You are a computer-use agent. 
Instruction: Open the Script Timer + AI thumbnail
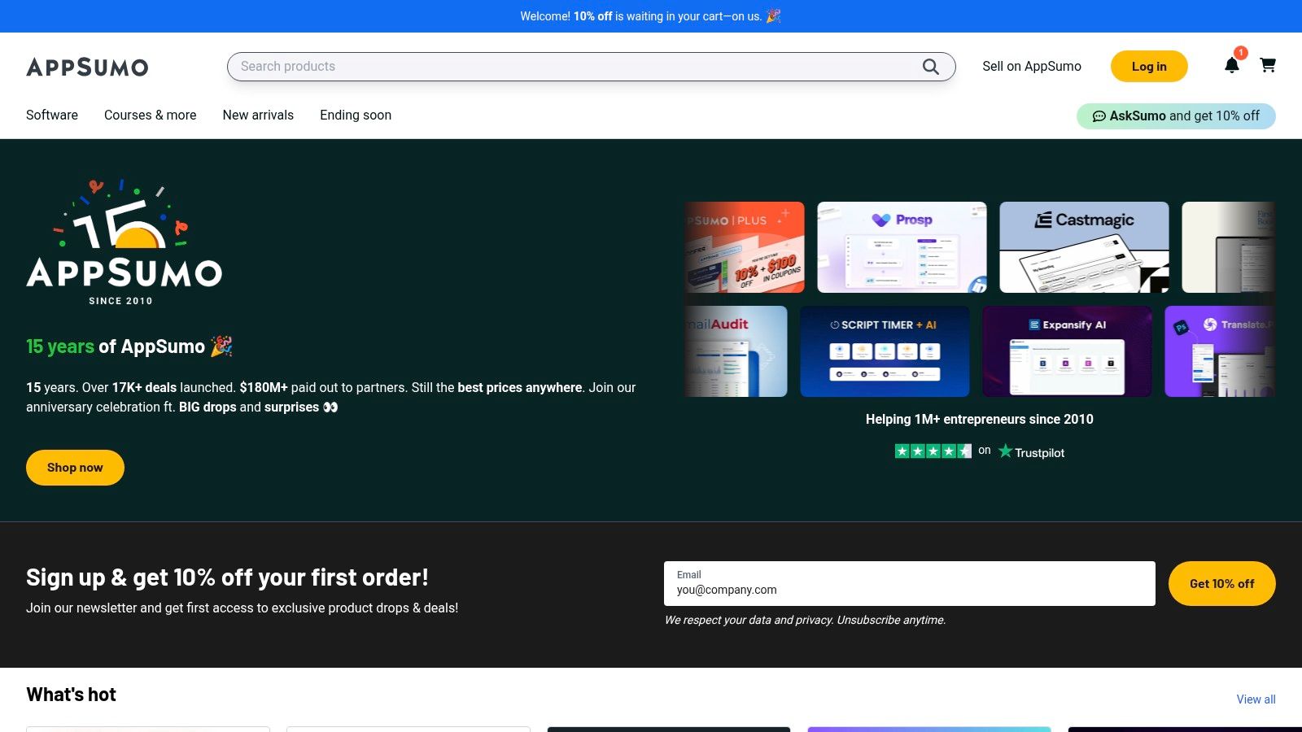coord(885,351)
